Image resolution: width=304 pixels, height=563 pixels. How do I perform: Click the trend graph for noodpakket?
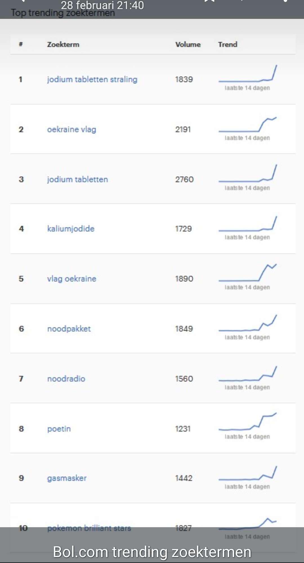248,323
